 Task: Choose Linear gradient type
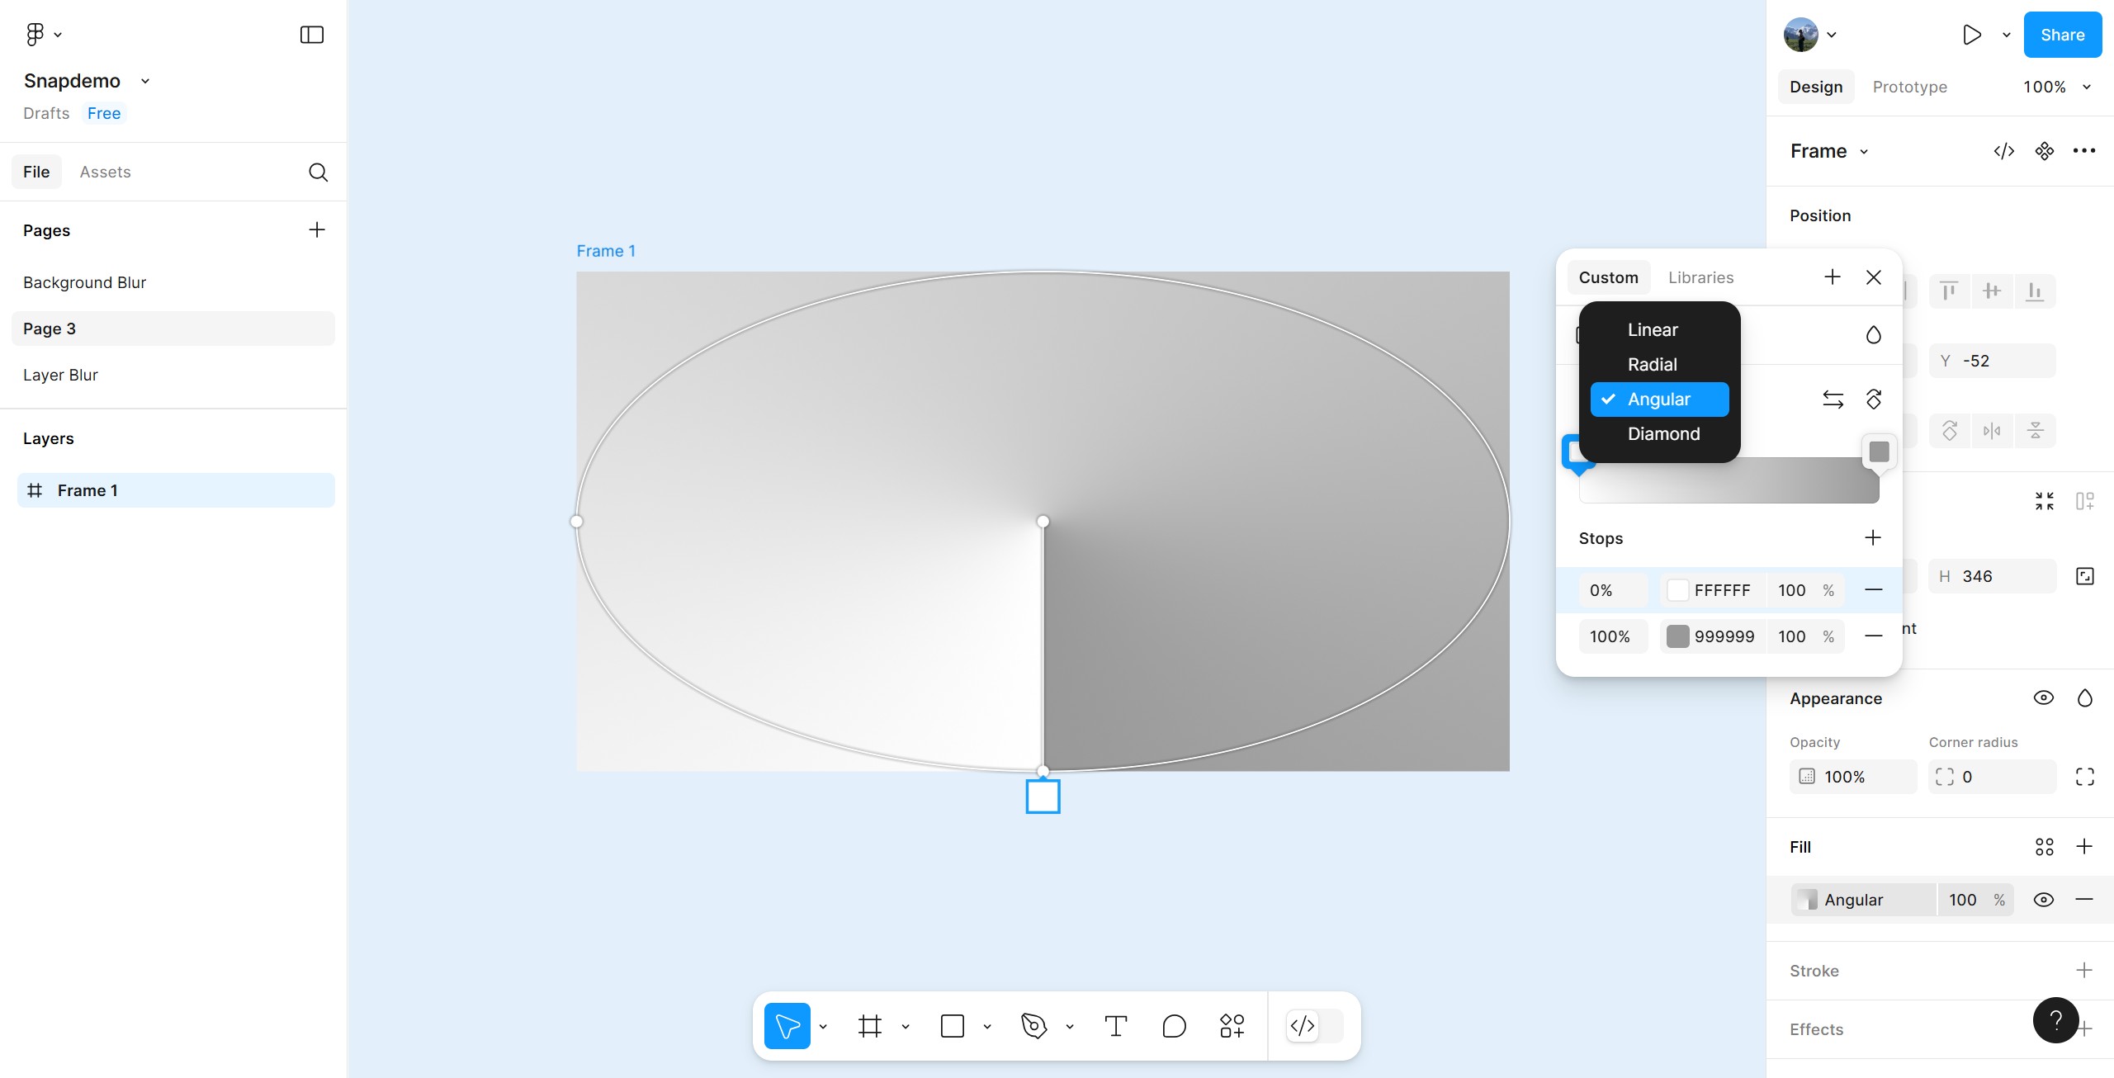click(1659, 329)
